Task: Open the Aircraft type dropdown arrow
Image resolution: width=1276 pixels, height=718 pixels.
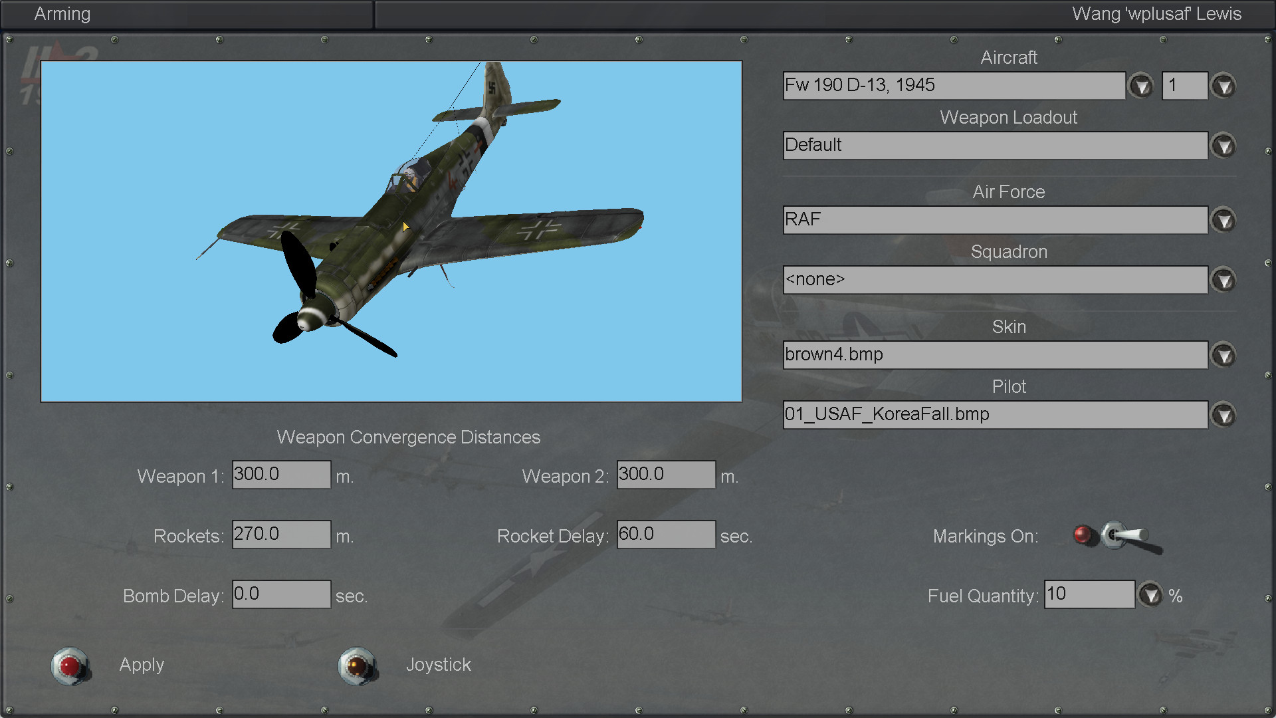Action: point(1141,86)
